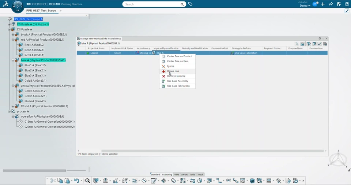Sort by Scope Link Status column
The image size is (351, 185).
click(x=96, y=48)
